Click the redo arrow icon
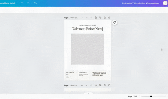The height and width of the screenshot is (99, 168). pos(28,3)
